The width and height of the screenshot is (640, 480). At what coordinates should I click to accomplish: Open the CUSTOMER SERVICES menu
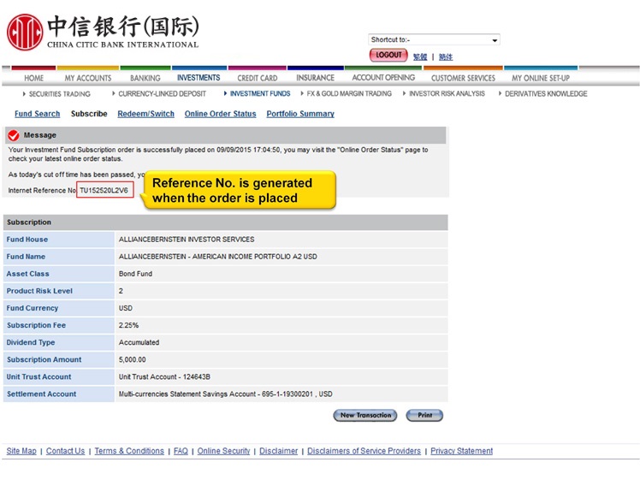(x=463, y=78)
